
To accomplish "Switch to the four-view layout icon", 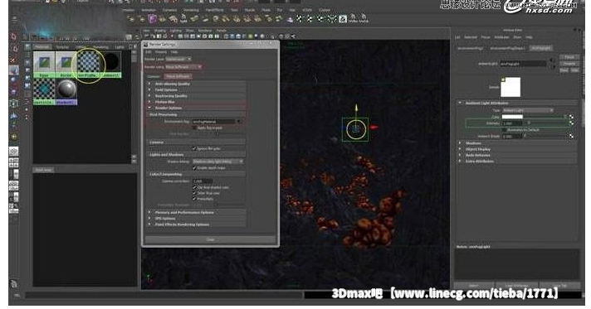I will 13,162.
